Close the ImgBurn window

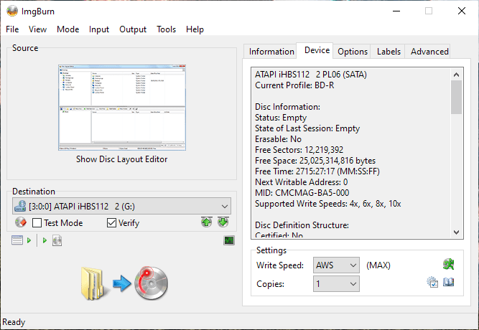pyautogui.click(x=462, y=11)
